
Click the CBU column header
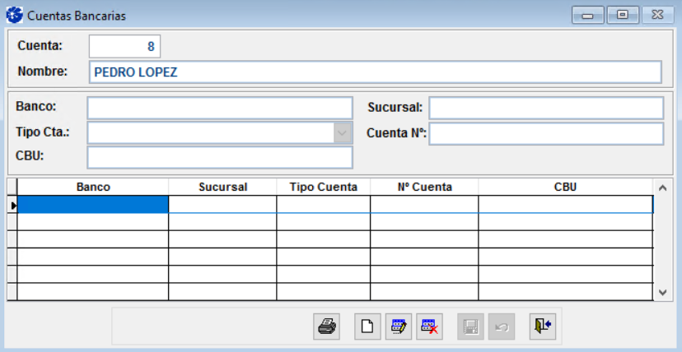[x=565, y=187]
